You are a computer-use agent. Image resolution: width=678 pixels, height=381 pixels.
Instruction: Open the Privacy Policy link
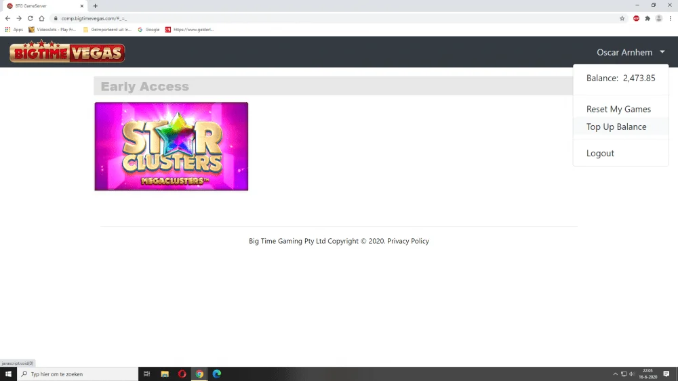click(x=407, y=241)
